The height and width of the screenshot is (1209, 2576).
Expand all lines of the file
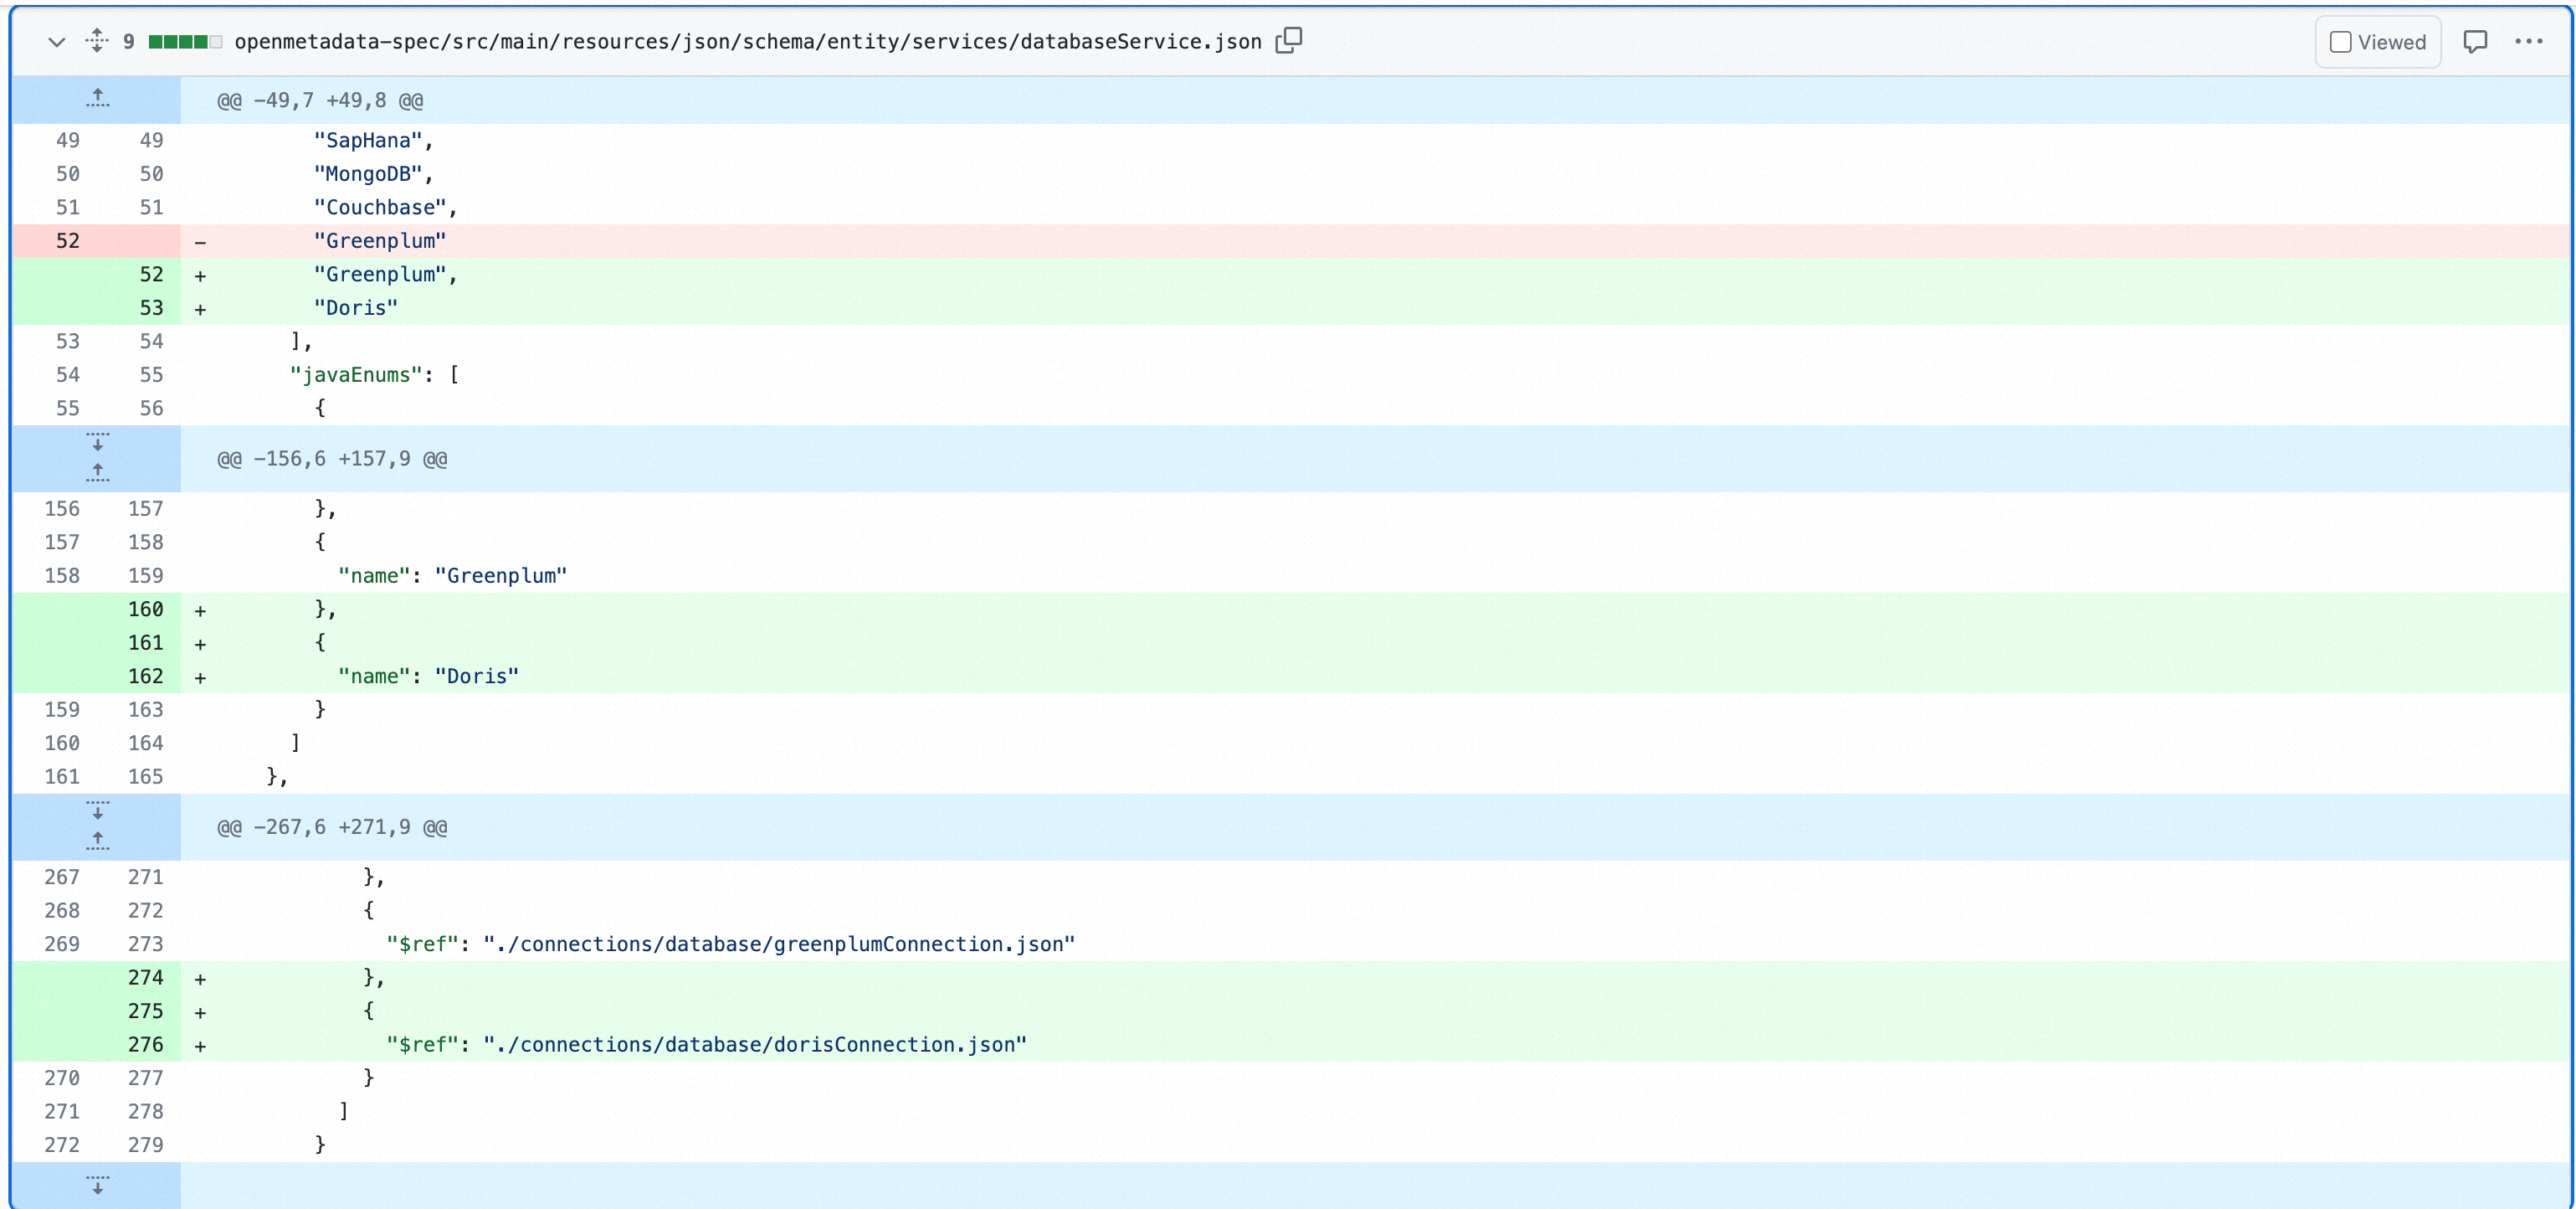point(97,41)
